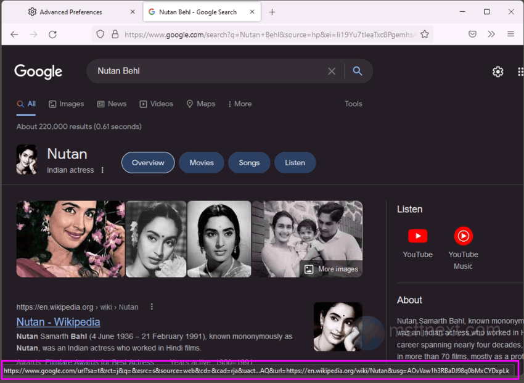Click the Wikipedia result thumbnail of Nutan
Viewport: 524px width, 383px height.
338,327
